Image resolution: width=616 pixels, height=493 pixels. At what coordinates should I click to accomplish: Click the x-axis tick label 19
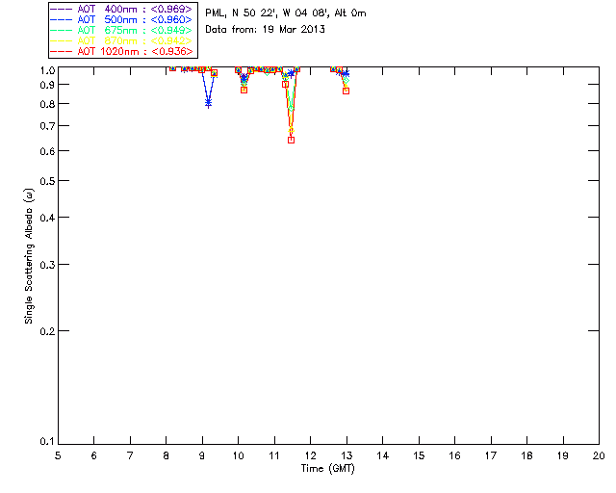[563, 455]
